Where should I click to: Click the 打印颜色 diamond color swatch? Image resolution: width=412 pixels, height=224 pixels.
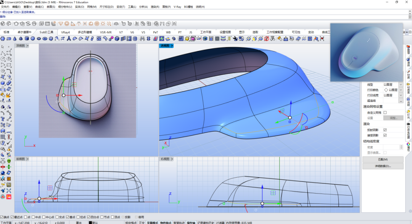[386, 90]
